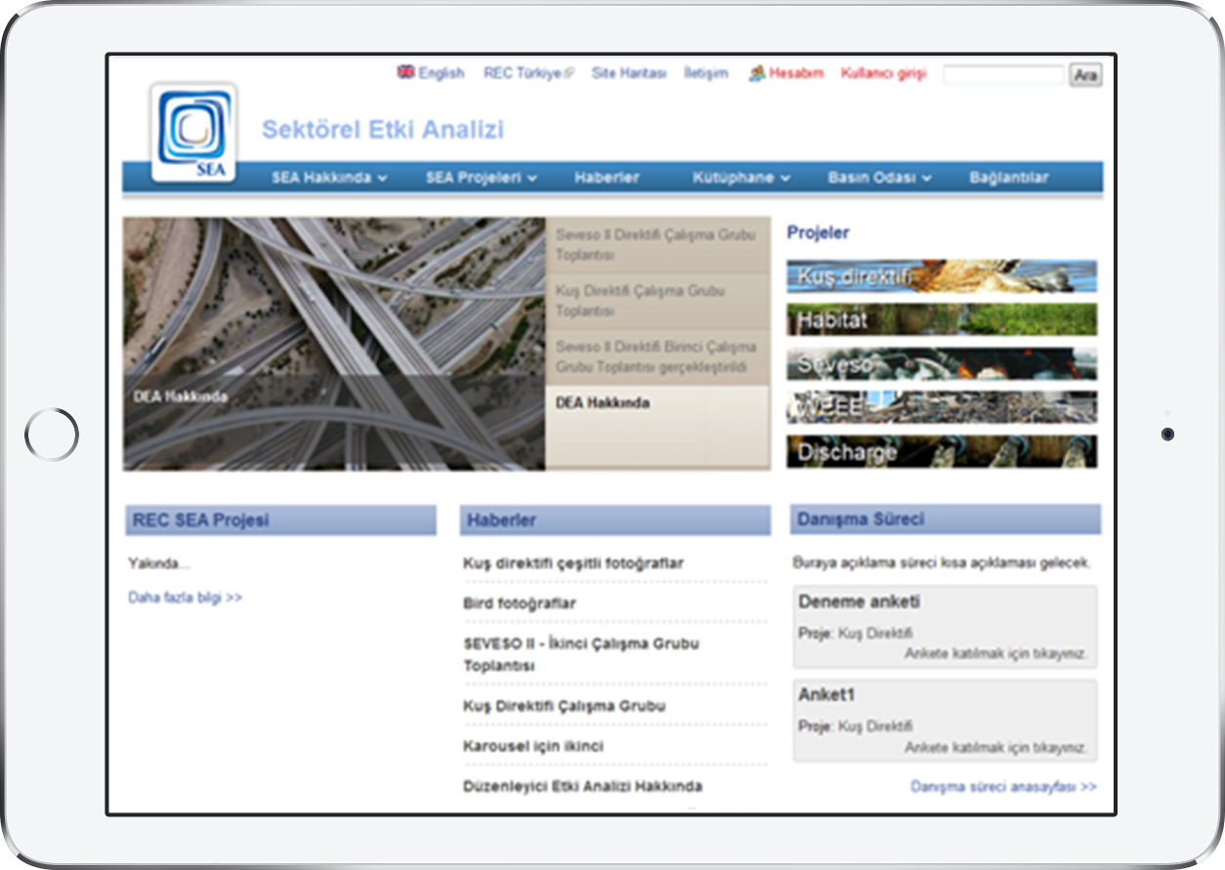Click Daha fazla bilgi link
This screenshot has width=1225, height=870.
[186, 598]
